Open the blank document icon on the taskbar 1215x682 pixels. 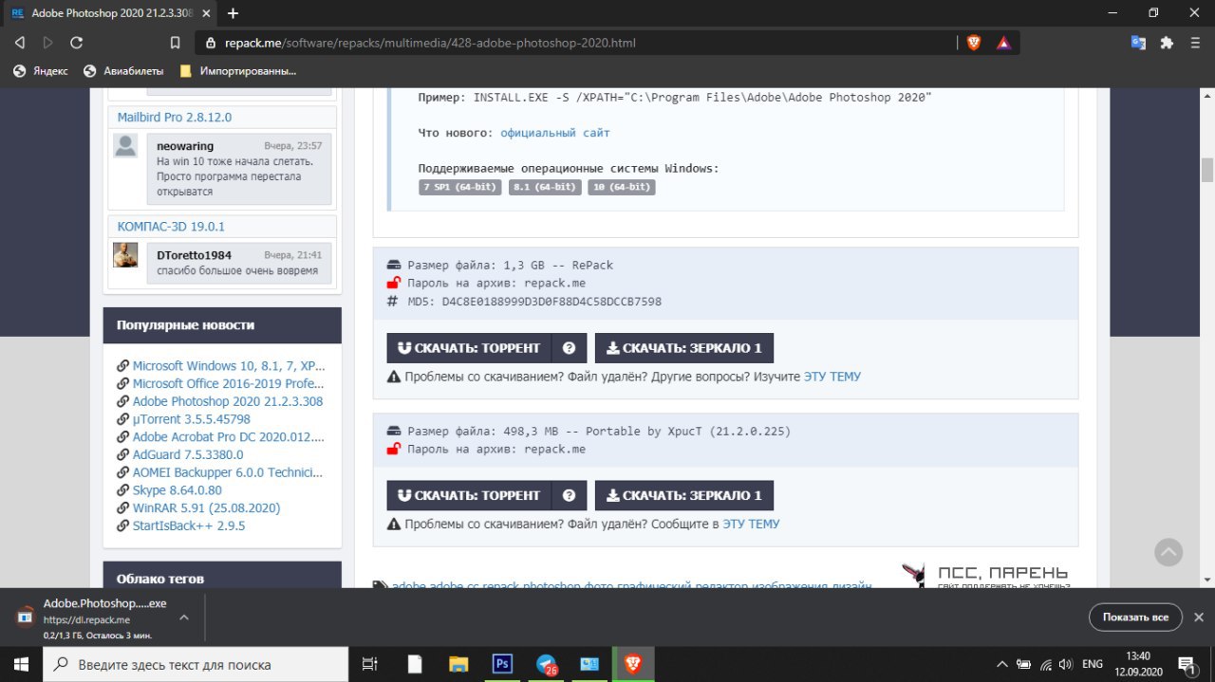pyautogui.click(x=415, y=664)
